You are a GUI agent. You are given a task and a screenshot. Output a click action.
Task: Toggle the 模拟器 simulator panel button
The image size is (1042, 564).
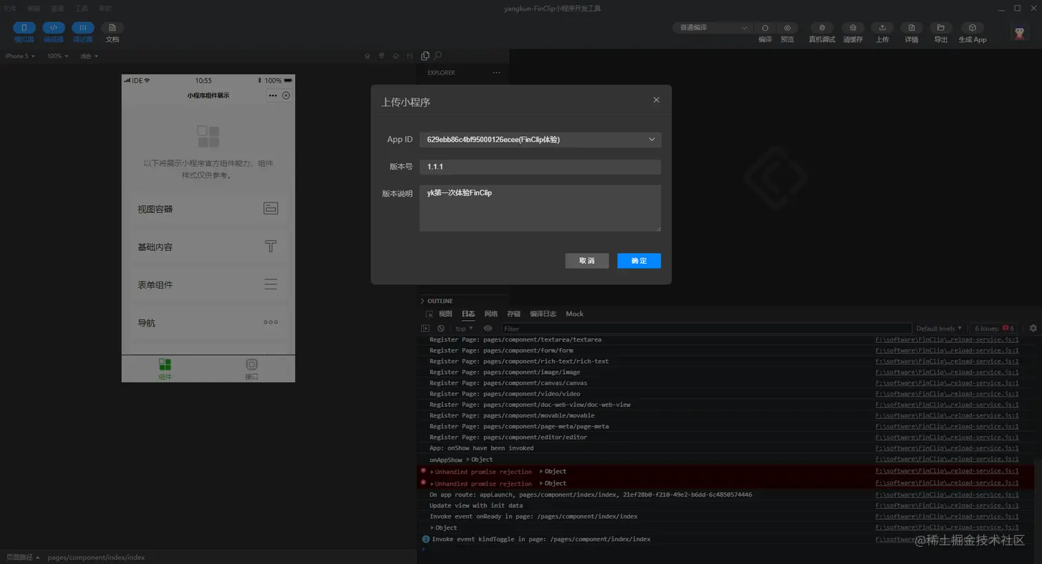(24, 28)
